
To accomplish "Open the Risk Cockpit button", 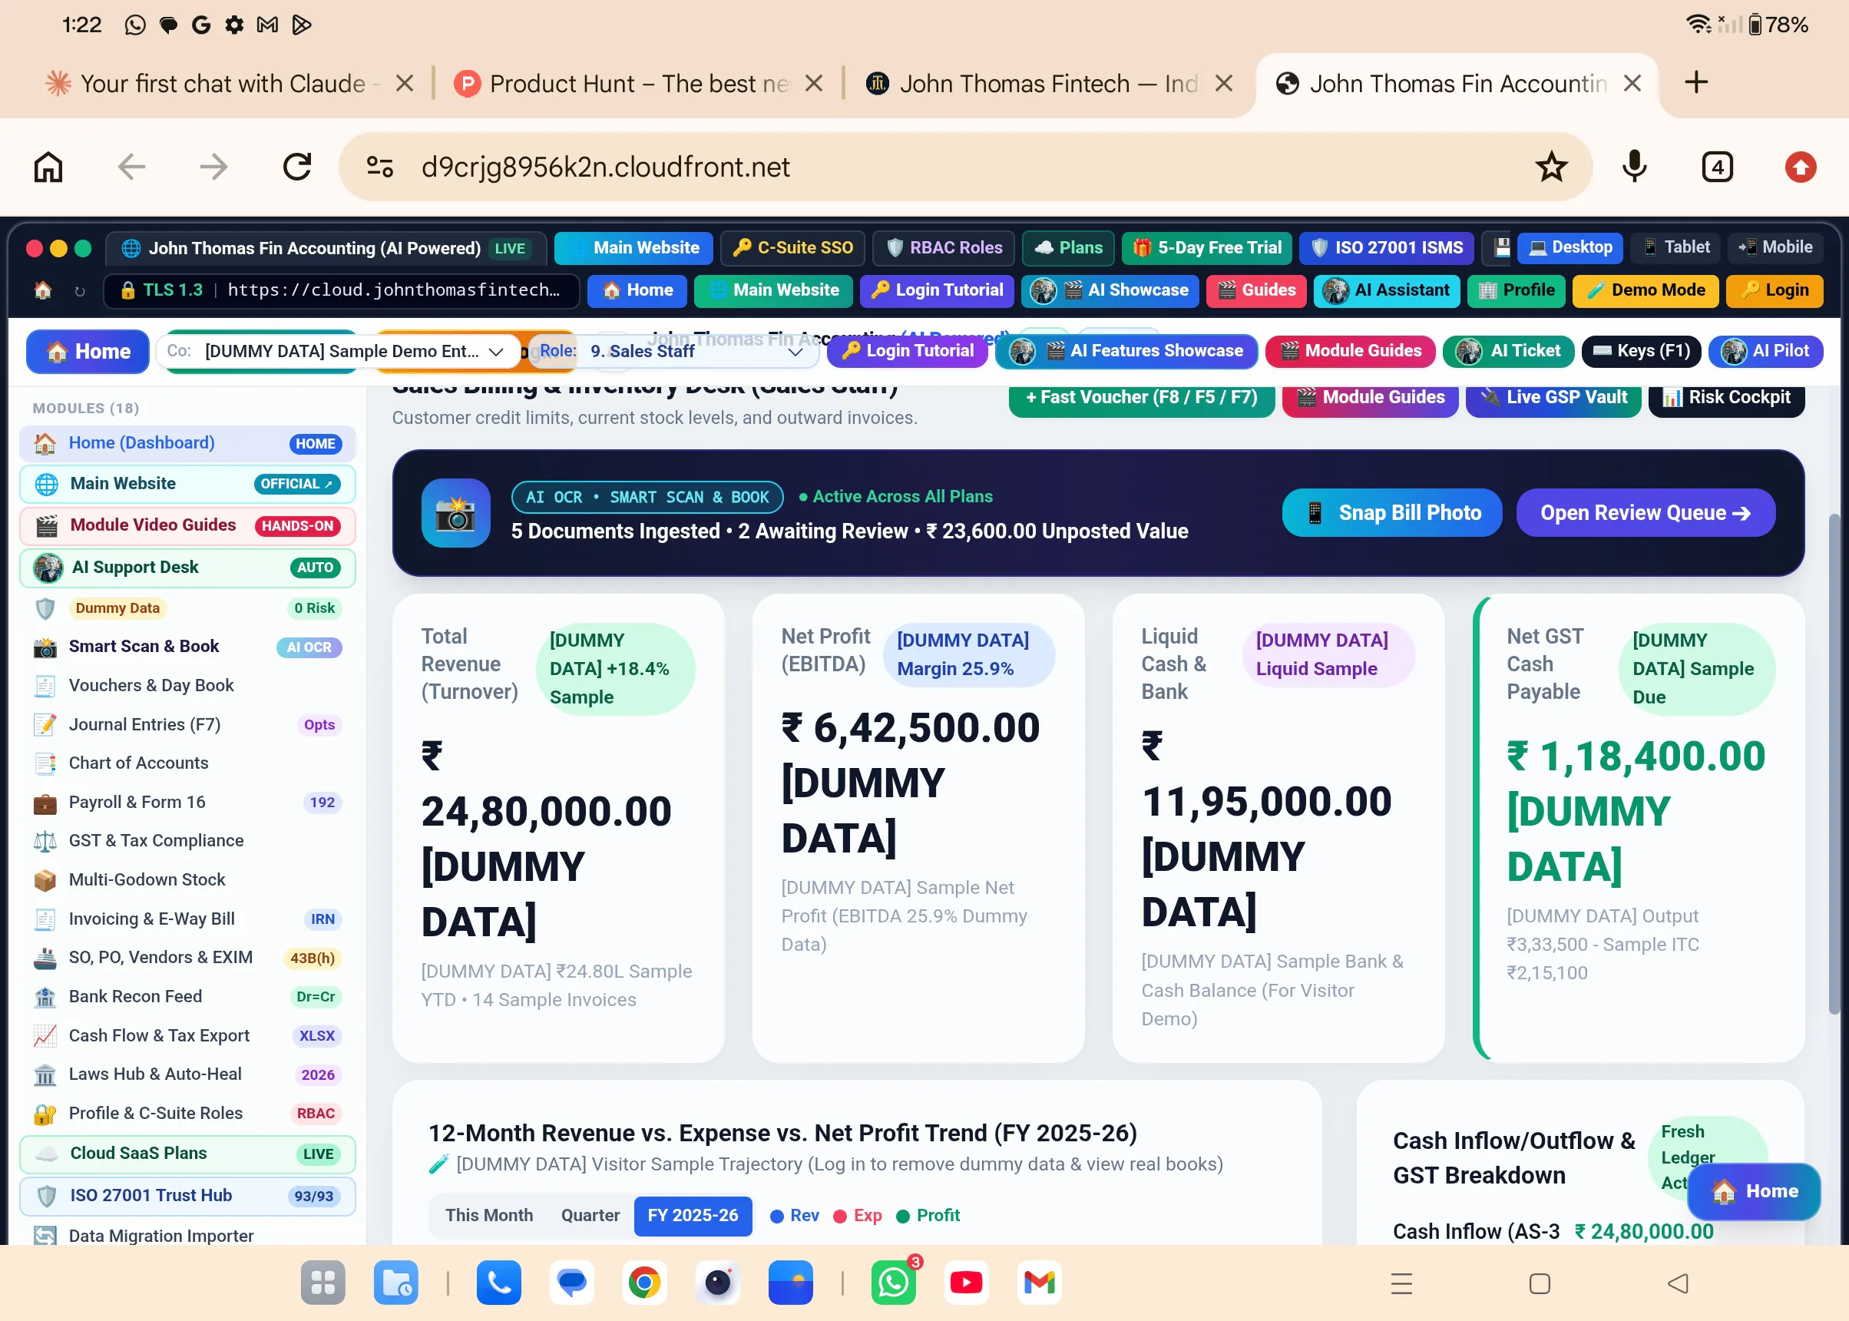I will [1726, 399].
